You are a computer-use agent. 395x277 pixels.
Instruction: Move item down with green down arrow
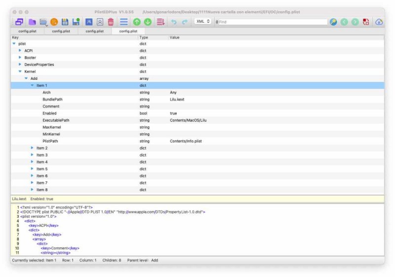coord(147,22)
